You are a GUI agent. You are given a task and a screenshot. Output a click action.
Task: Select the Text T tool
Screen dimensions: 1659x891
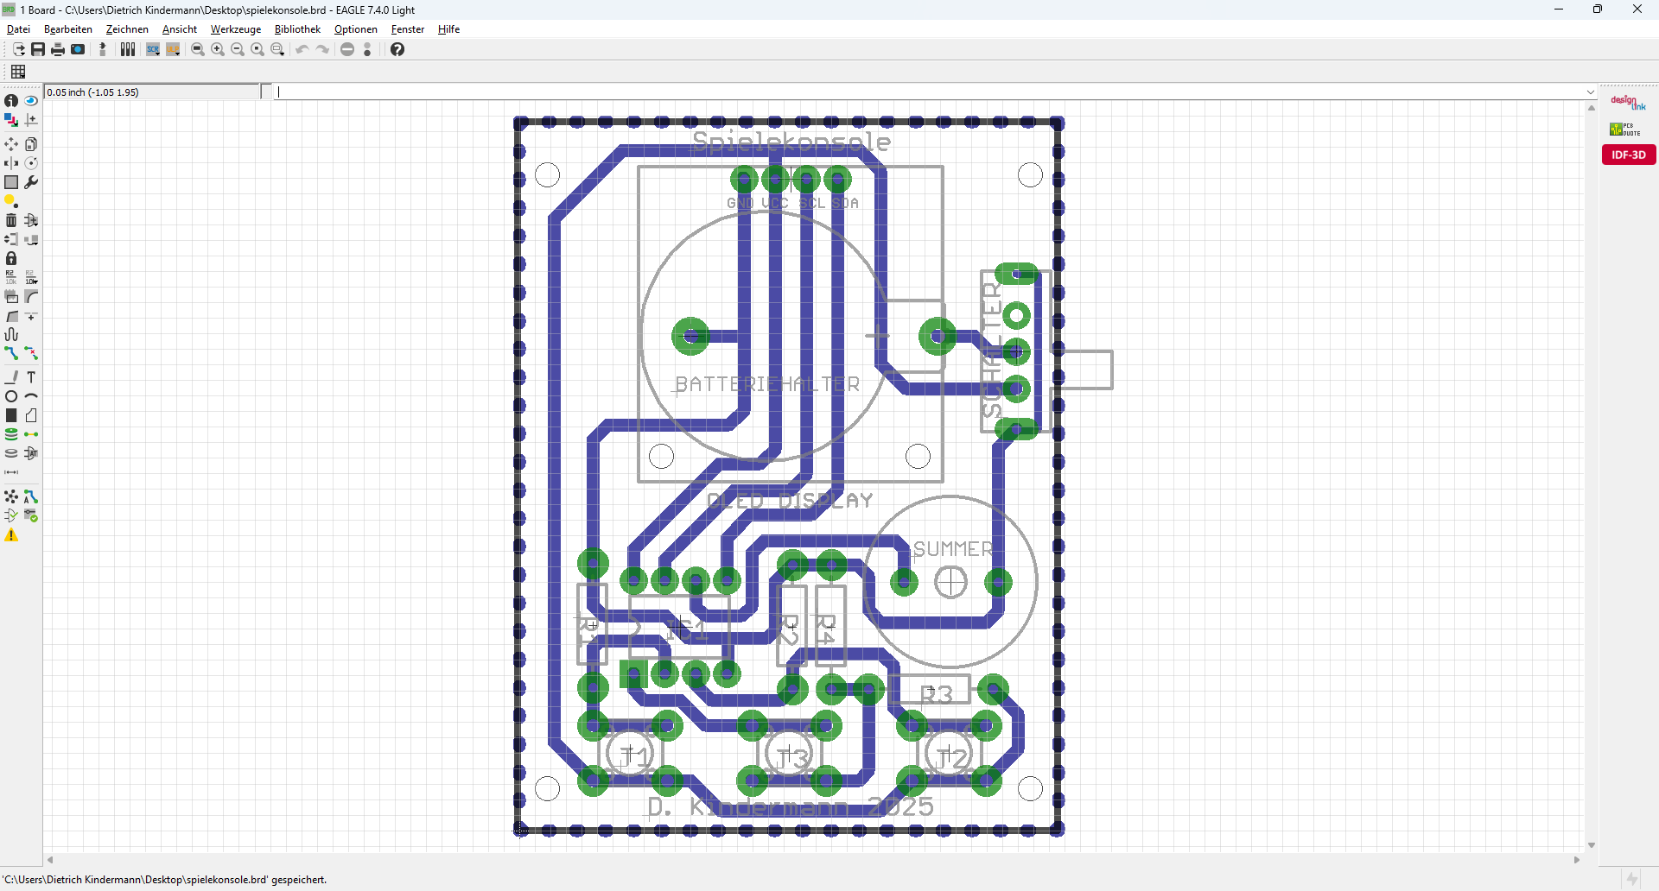click(31, 377)
